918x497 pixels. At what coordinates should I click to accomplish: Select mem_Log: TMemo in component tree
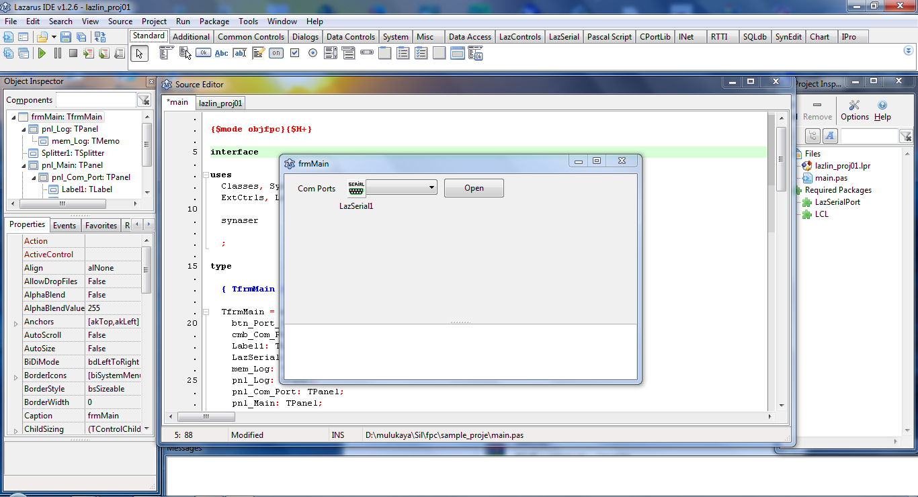tap(85, 141)
